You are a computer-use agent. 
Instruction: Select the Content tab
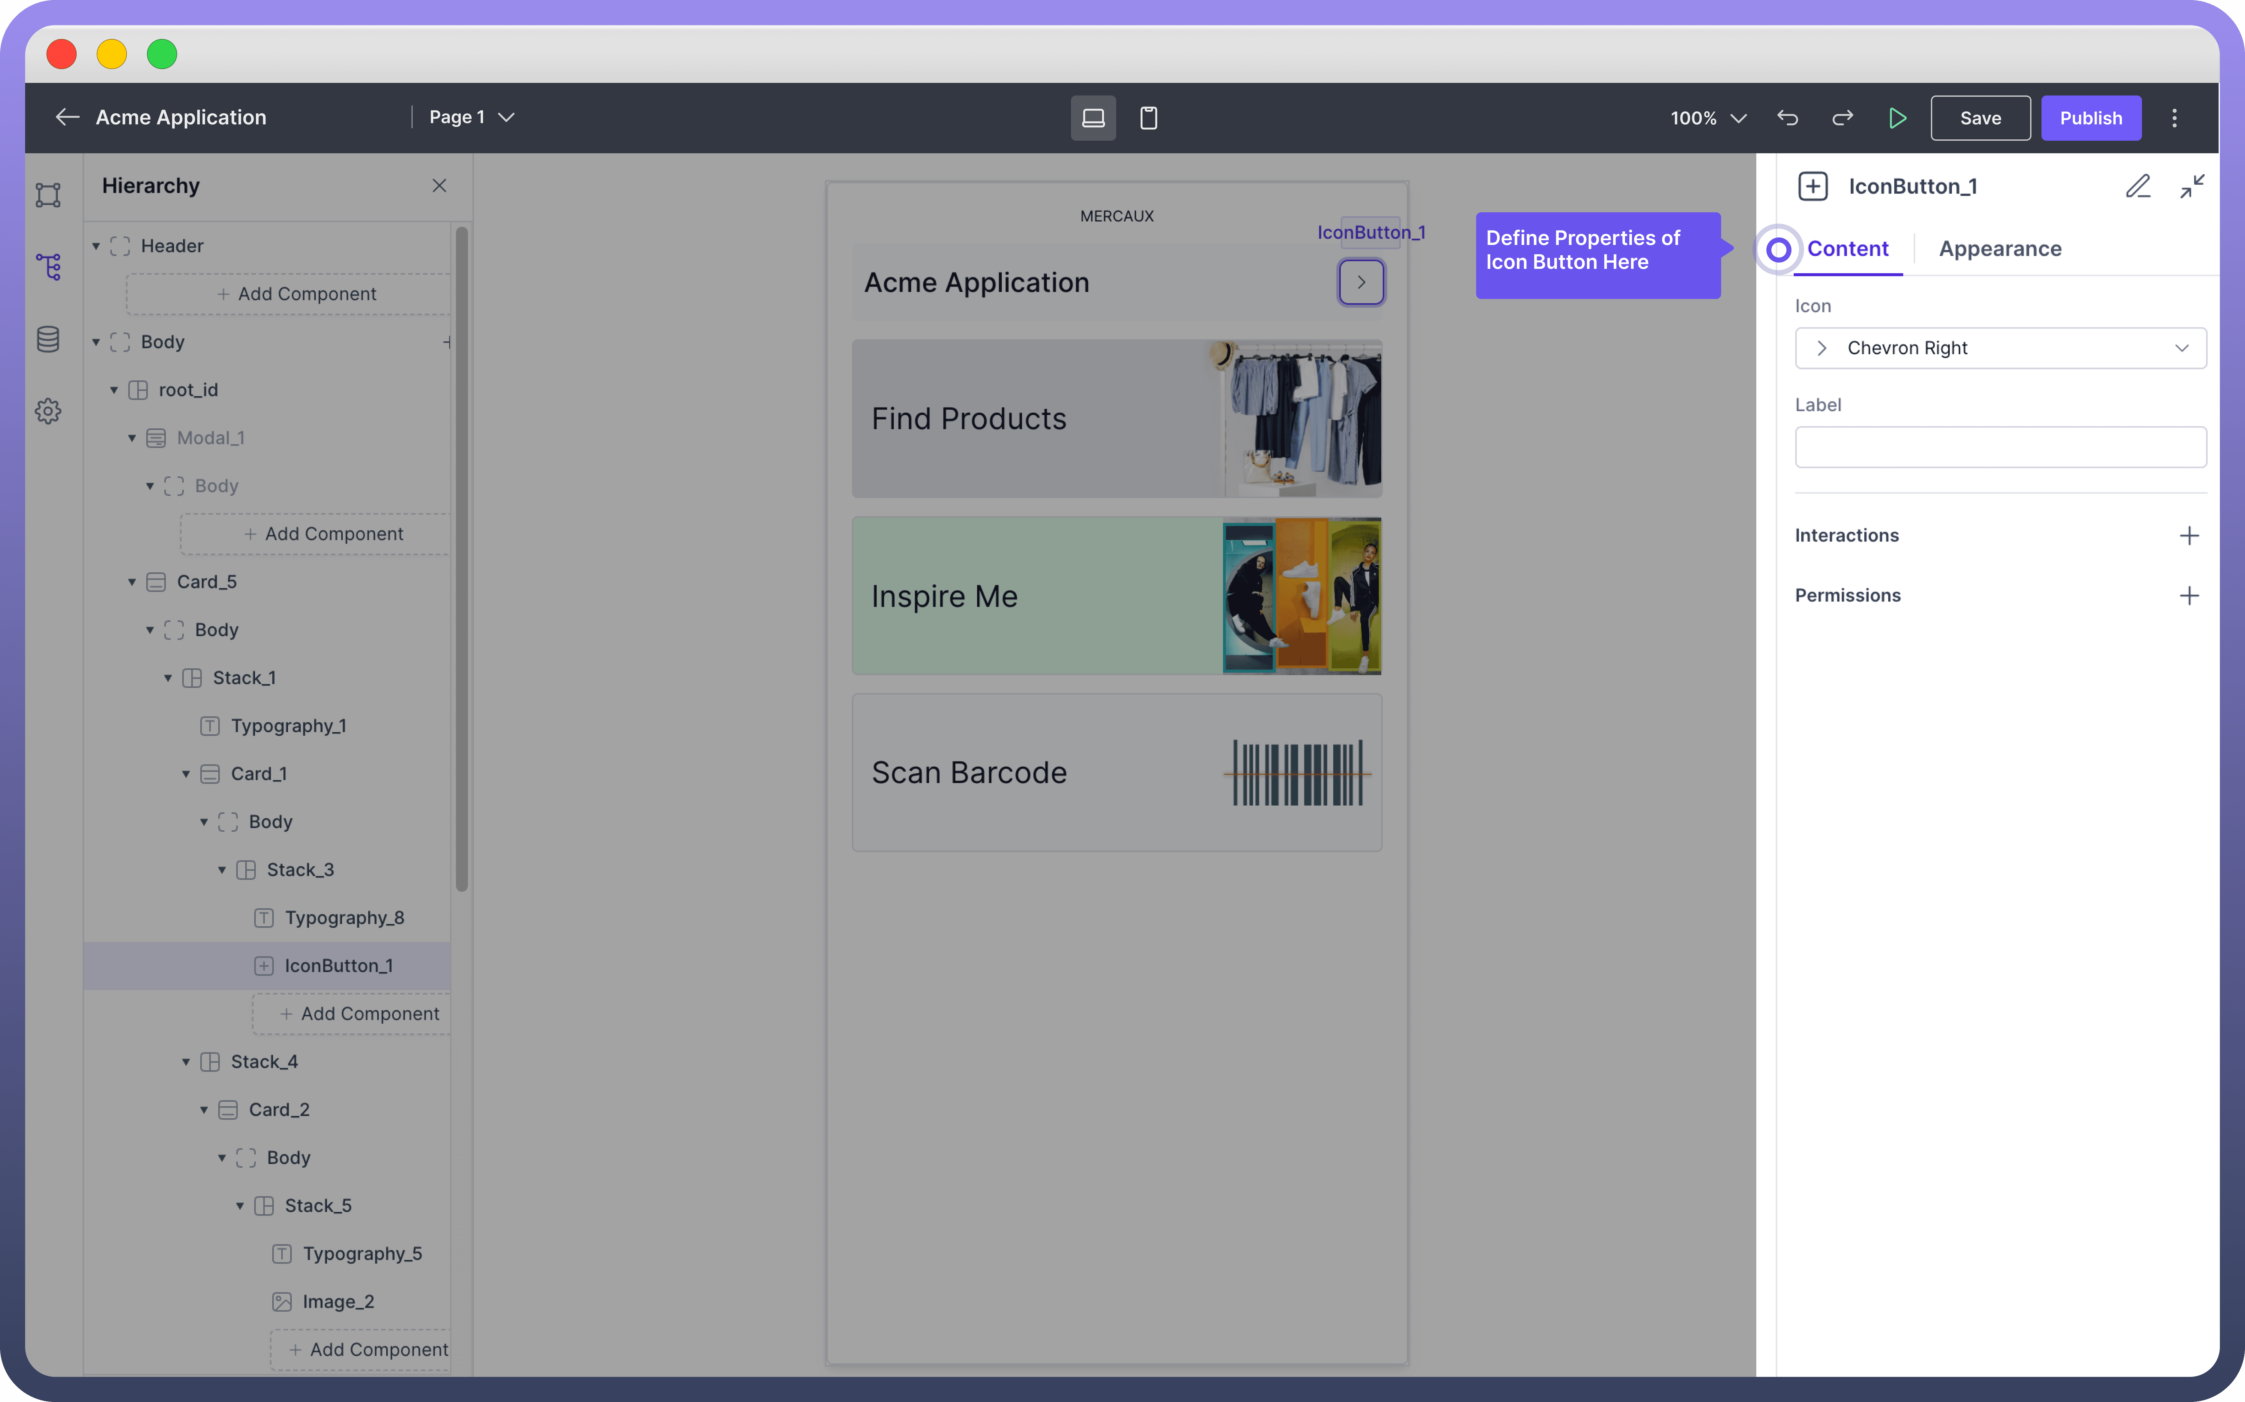tap(1847, 248)
